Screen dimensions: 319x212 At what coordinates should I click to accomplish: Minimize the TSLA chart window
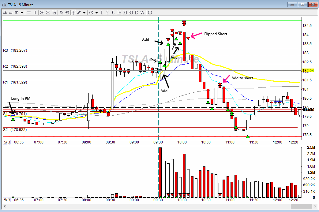[292, 5]
